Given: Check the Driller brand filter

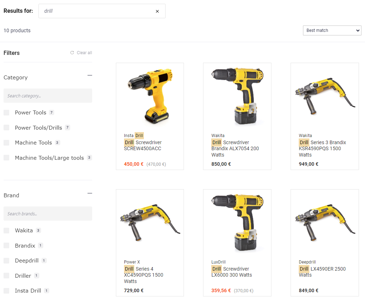Looking at the screenshot, I should [x=6, y=275].
